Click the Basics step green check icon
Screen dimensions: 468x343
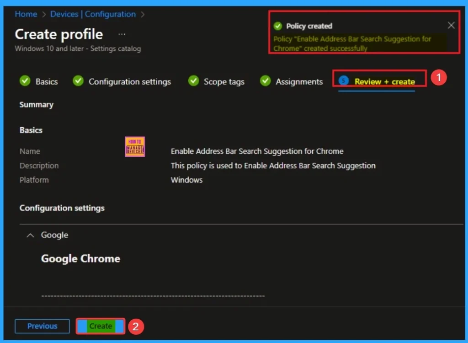click(25, 80)
